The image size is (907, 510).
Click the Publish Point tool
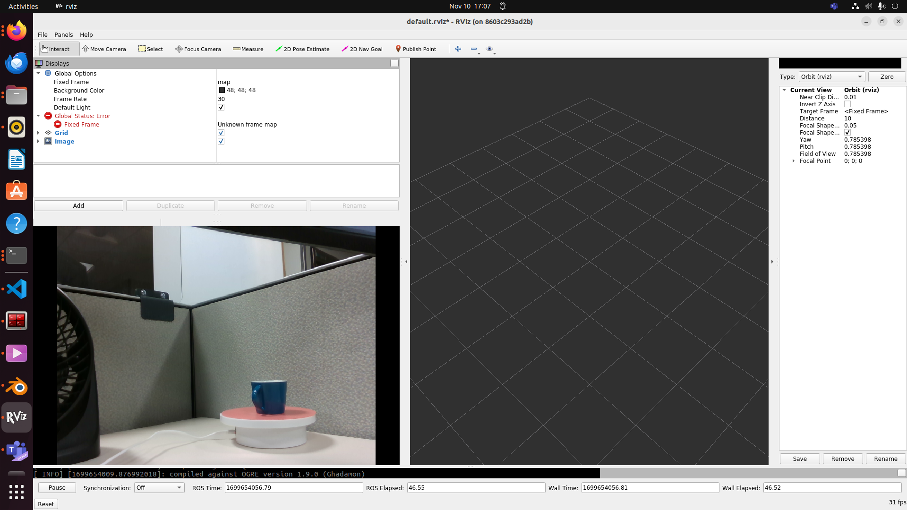tap(416, 49)
